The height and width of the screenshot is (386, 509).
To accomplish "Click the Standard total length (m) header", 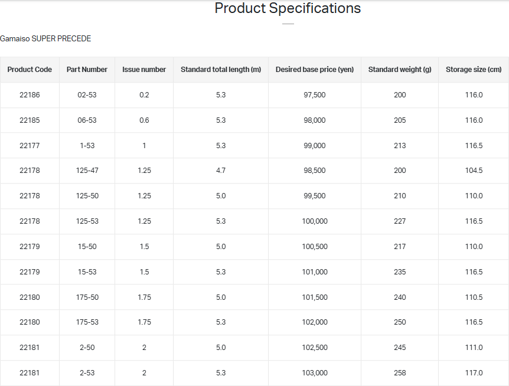I will pos(221,70).
